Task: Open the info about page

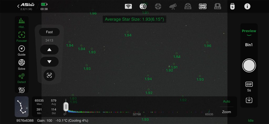Action: click(x=247, y=7)
